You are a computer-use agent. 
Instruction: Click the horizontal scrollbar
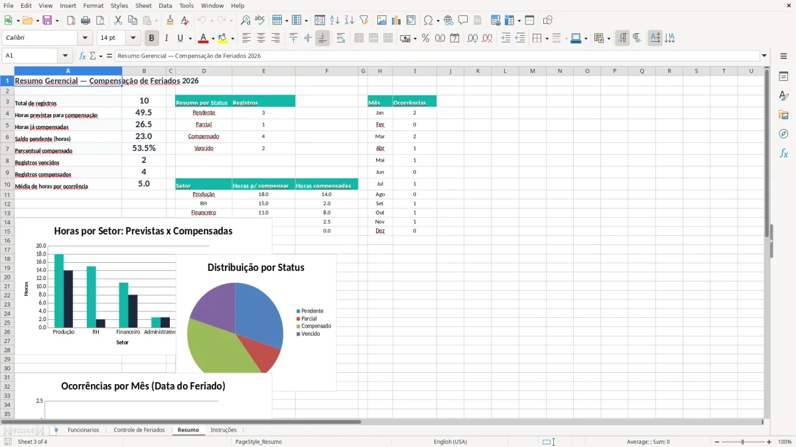click(382, 421)
